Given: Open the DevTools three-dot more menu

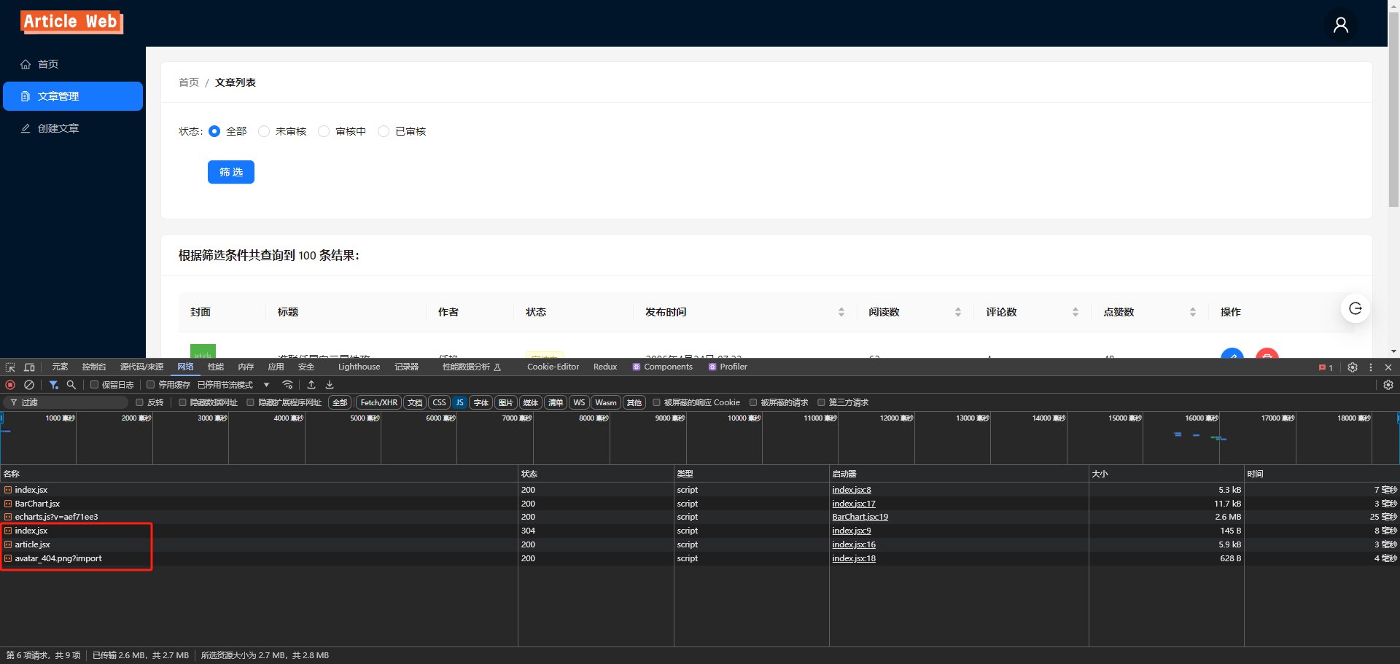Looking at the screenshot, I should click(1371, 367).
